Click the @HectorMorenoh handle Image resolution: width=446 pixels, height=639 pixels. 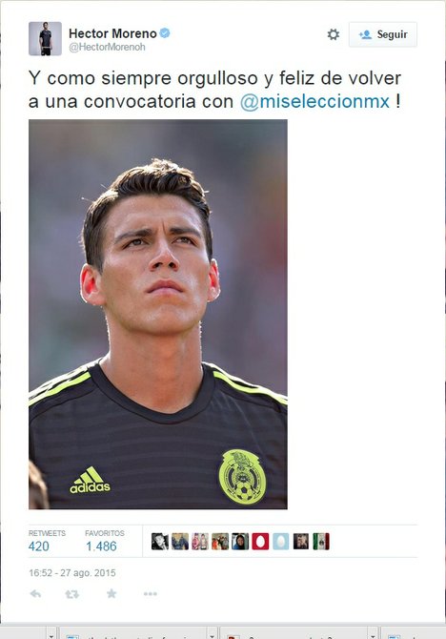(x=107, y=47)
